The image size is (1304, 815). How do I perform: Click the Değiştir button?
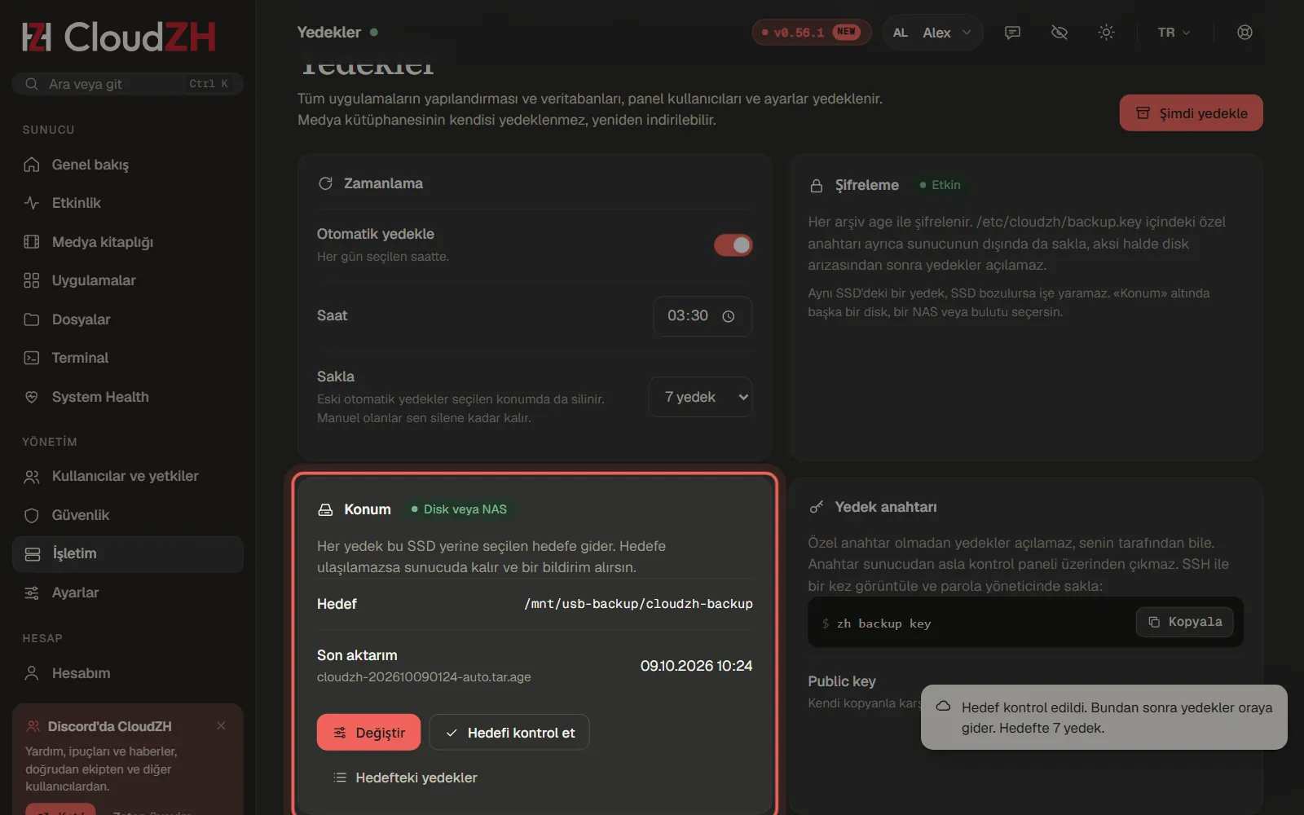pos(368,733)
